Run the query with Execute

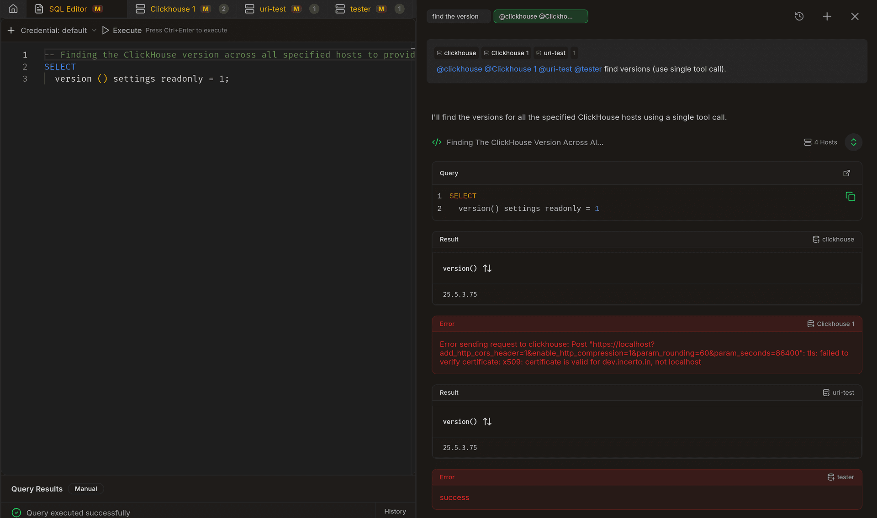122,30
